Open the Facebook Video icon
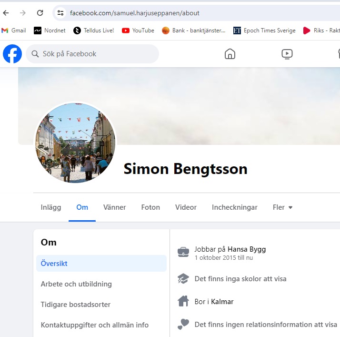340x337 pixels. pyautogui.click(x=287, y=54)
